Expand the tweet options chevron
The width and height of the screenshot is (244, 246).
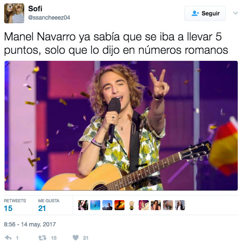point(235,13)
